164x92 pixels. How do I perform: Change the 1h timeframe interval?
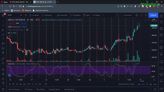[x=21, y=15]
